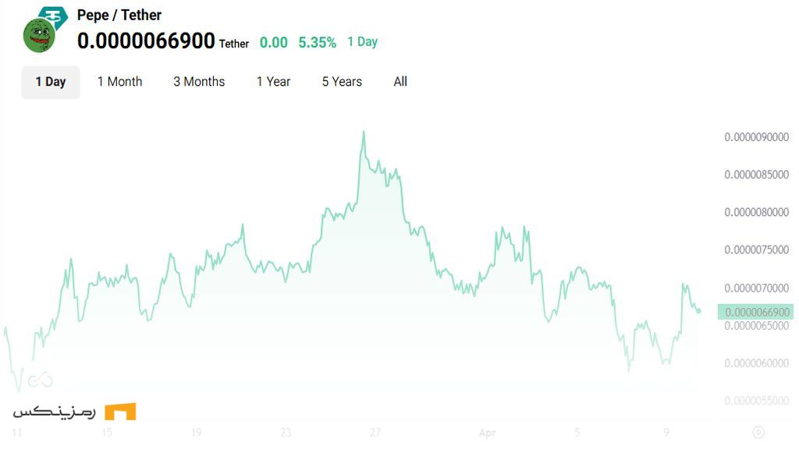
Task: Click the 5.35% change percentage
Action: tap(317, 42)
